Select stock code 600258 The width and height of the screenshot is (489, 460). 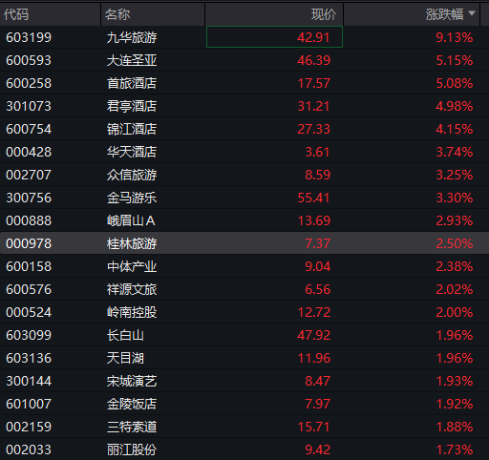click(x=29, y=83)
